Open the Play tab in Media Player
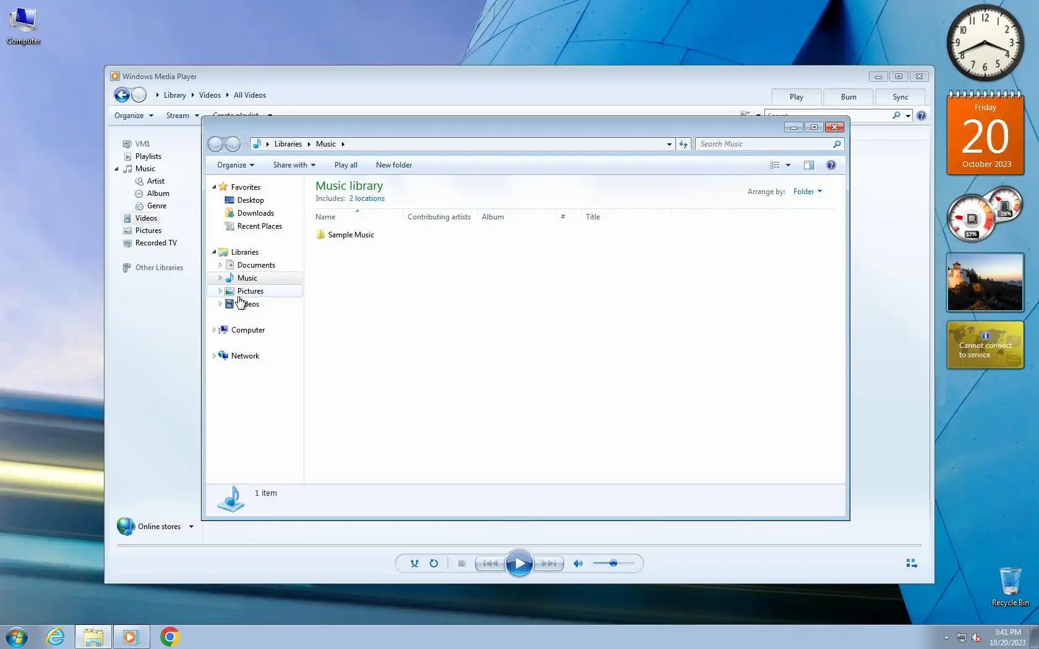 (797, 96)
